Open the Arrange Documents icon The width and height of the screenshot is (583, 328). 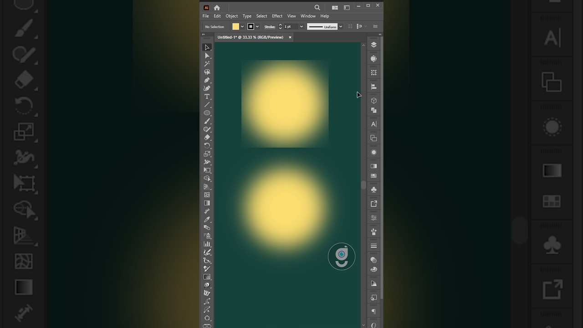tap(335, 7)
